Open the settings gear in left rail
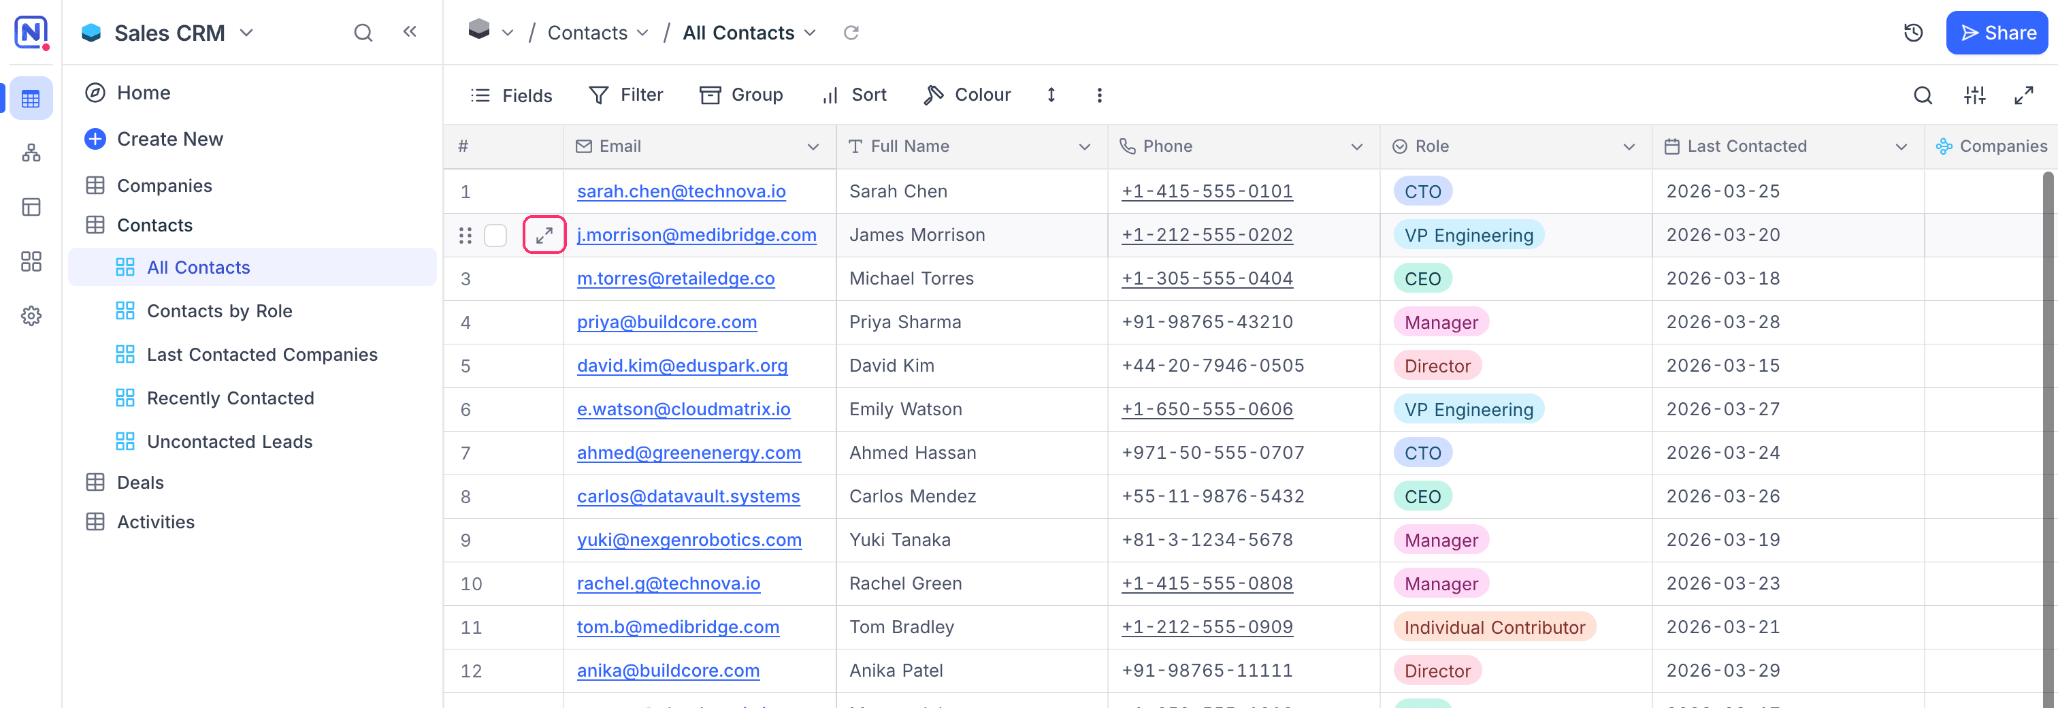2058x708 pixels. coord(31,316)
